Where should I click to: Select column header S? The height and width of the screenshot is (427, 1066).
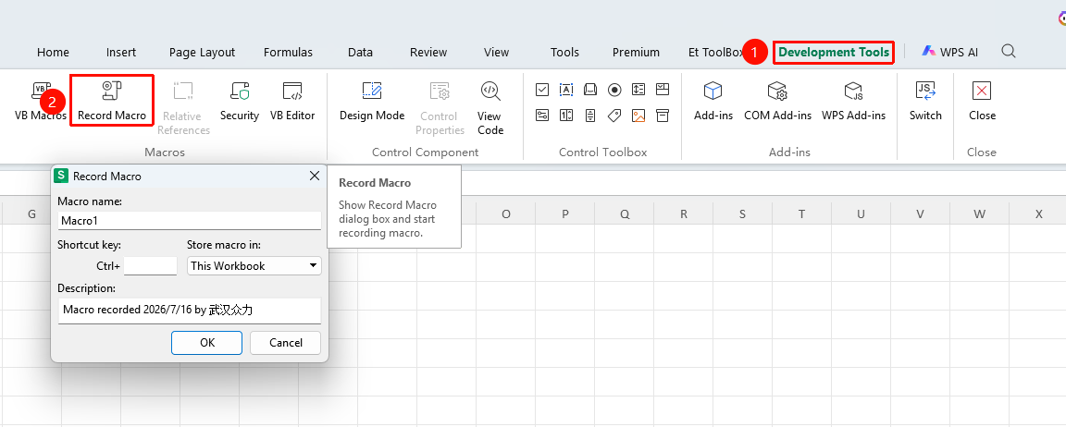742,213
